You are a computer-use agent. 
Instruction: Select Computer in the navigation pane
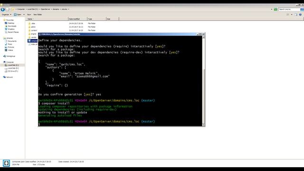point(9,62)
